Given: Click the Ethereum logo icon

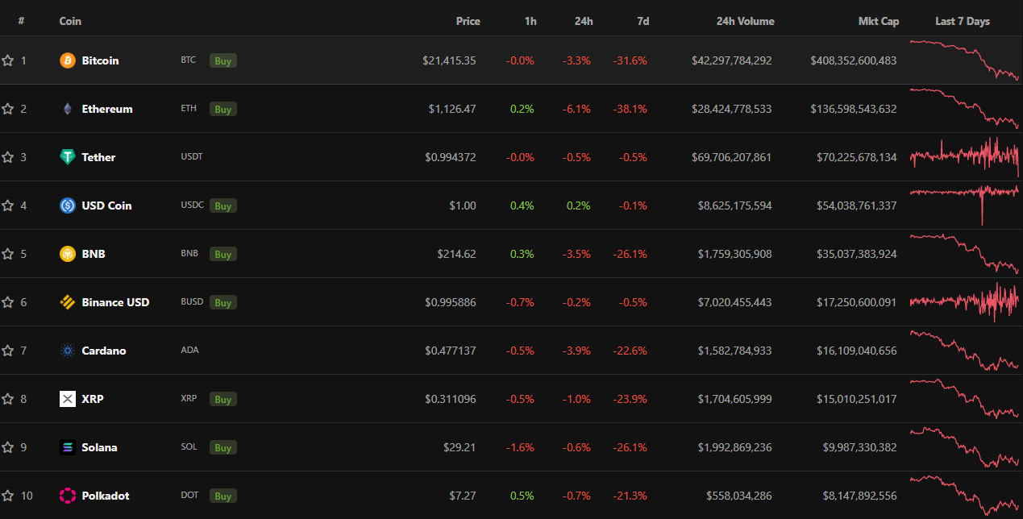Looking at the screenshot, I should click(68, 109).
